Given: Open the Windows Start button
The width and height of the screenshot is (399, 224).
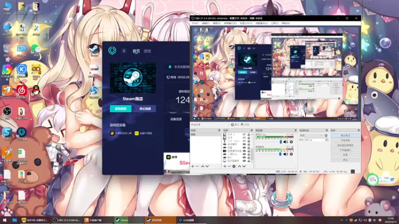Looking at the screenshot, I should [x=4, y=220].
